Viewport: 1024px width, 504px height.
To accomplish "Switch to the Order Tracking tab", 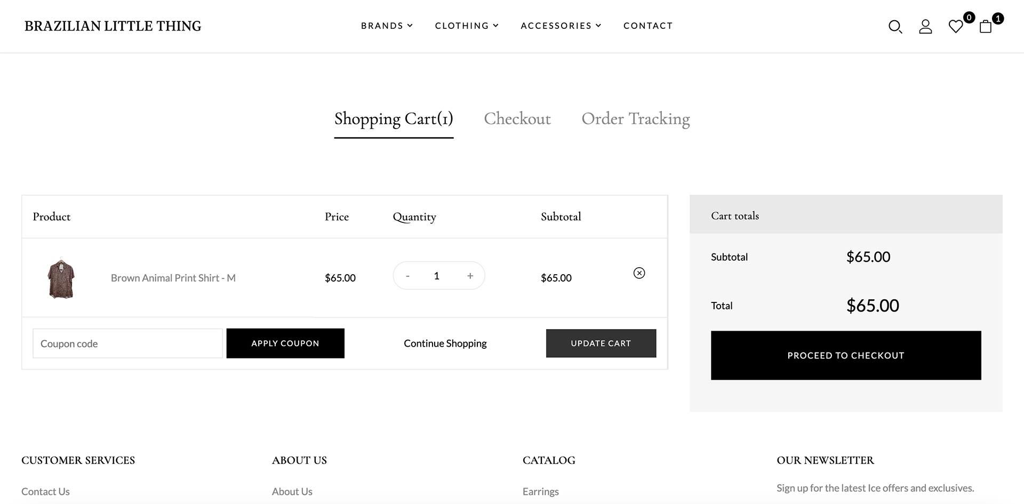I will [x=636, y=118].
